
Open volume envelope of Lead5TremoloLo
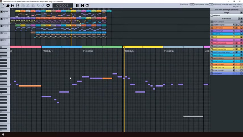(234, 46)
